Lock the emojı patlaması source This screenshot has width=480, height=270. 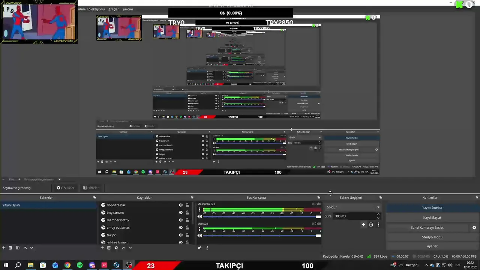pyautogui.click(x=187, y=228)
